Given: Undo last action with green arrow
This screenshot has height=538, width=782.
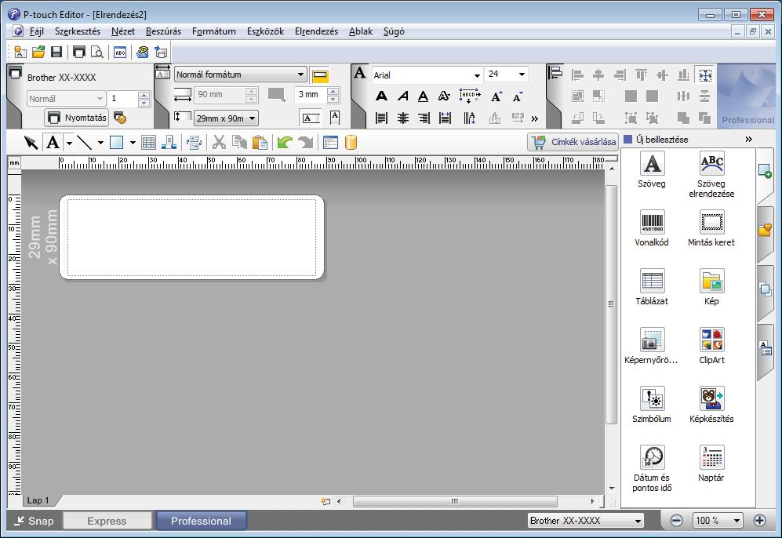Looking at the screenshot, I should [x=284, y=143].
